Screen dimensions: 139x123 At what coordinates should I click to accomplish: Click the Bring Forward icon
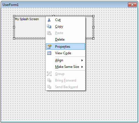tap(49, 80)
